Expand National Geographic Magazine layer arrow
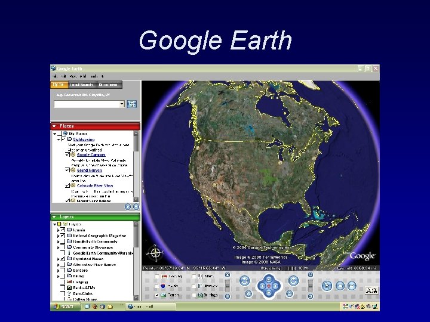 (58, 236)
